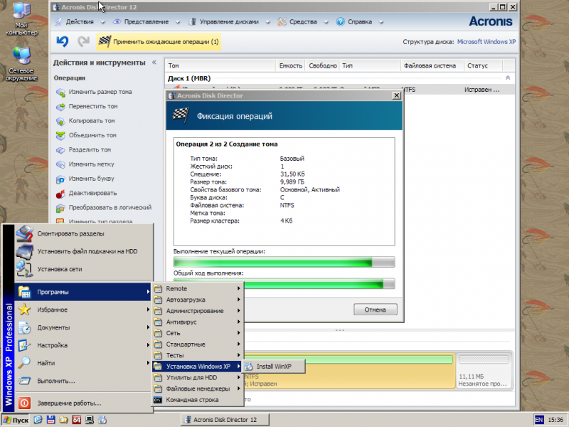The image size is (569, 427).
Task: Click the first blue quick launch icon
Action: [x=38, y=420]
